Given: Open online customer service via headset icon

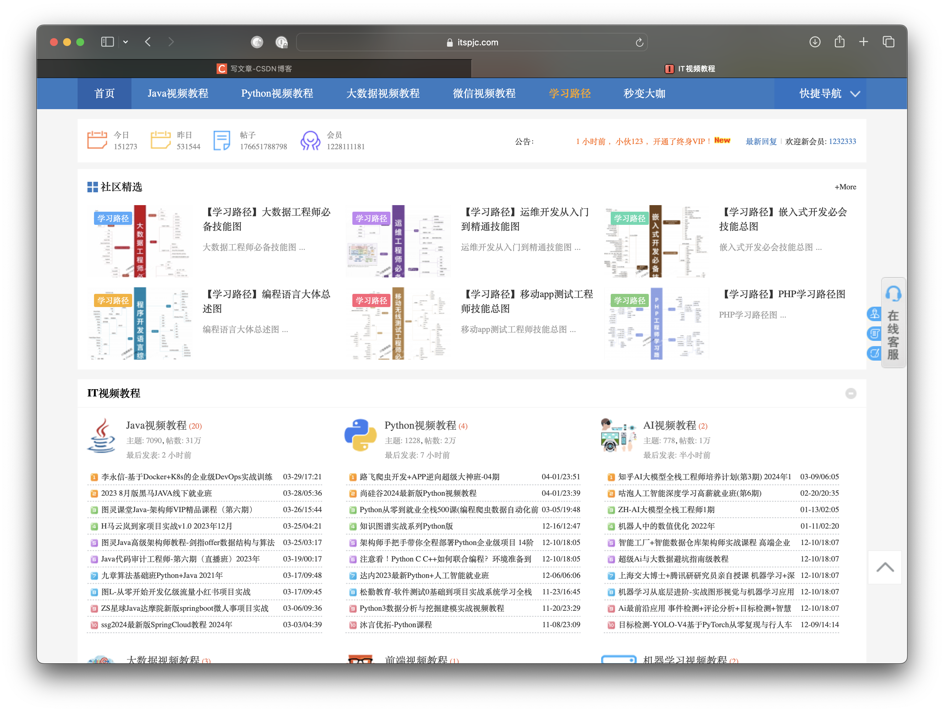Looking at the screenshot, I should (893, 293).
